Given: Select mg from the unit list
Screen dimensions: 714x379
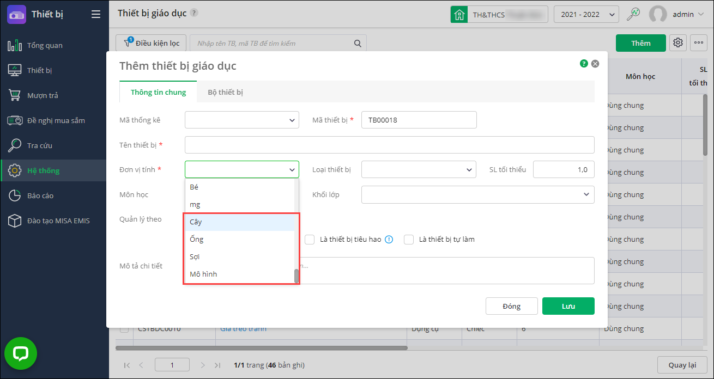Looking at the screenshot, I should pyautogui.click(x=240, y=204).
